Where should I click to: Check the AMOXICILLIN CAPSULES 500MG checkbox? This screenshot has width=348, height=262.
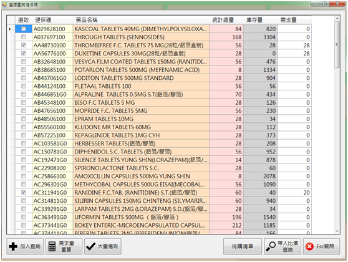click(x=24, y=176)
